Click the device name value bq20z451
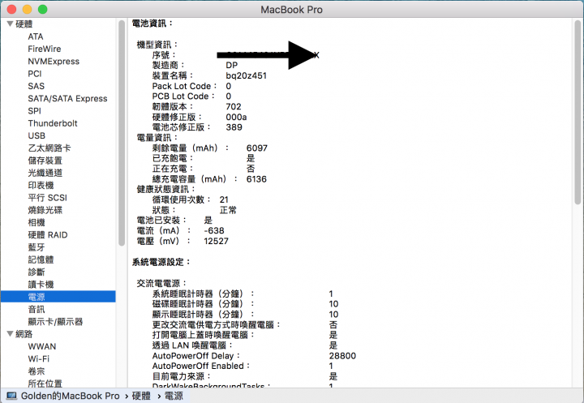Screen dimensions: 584x403 tap(247, 75)
